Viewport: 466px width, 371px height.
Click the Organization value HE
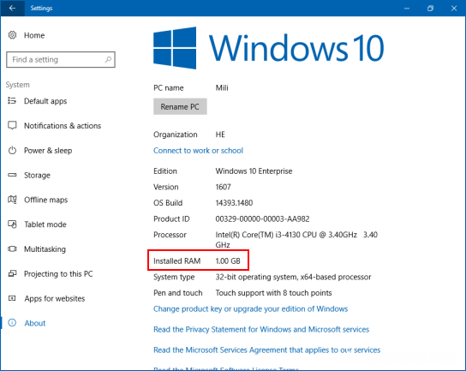[220, 135]
